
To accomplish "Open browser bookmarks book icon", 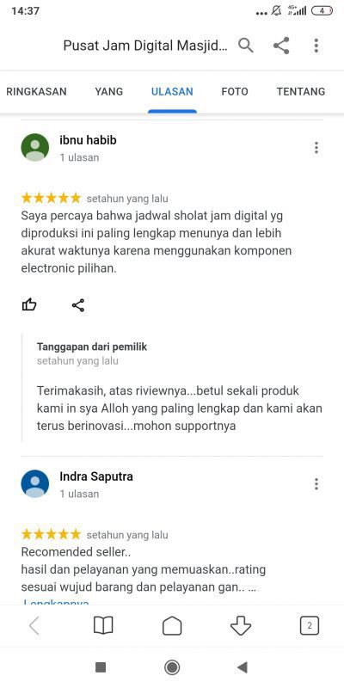I will pos(103,625).
